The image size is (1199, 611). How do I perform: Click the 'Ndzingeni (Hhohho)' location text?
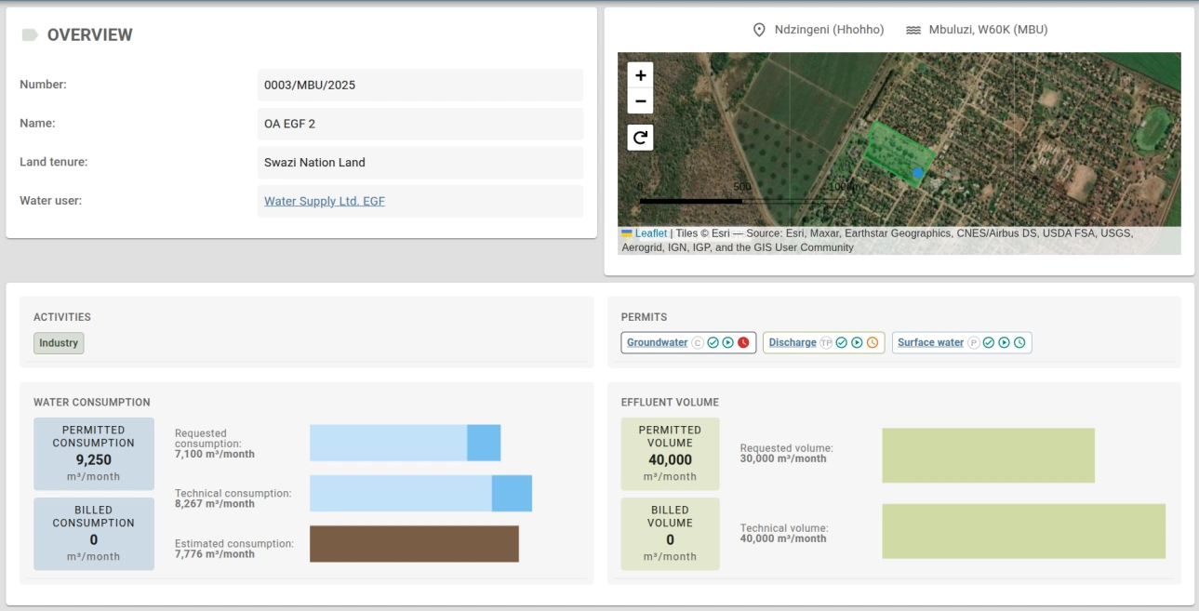pos(830,30)
